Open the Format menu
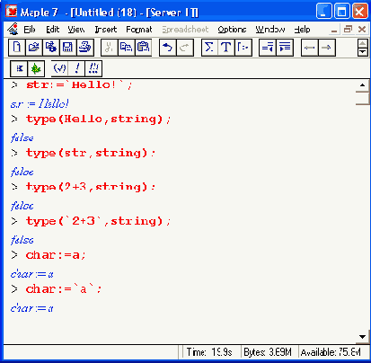 tap(139, 30)
